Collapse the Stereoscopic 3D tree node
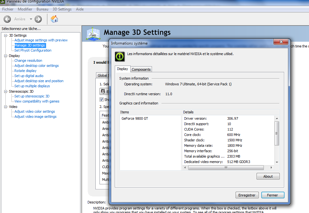Image resolution: width=309 pixels, height=213 pixels. coord(5,91)
